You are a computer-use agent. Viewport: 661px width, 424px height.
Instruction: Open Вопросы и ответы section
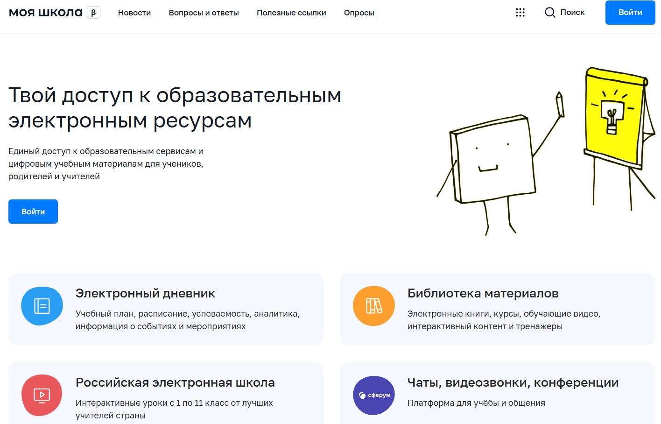[204, 13]
